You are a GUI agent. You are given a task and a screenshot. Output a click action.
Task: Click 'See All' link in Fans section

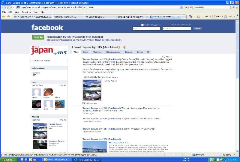click(63, 85)
